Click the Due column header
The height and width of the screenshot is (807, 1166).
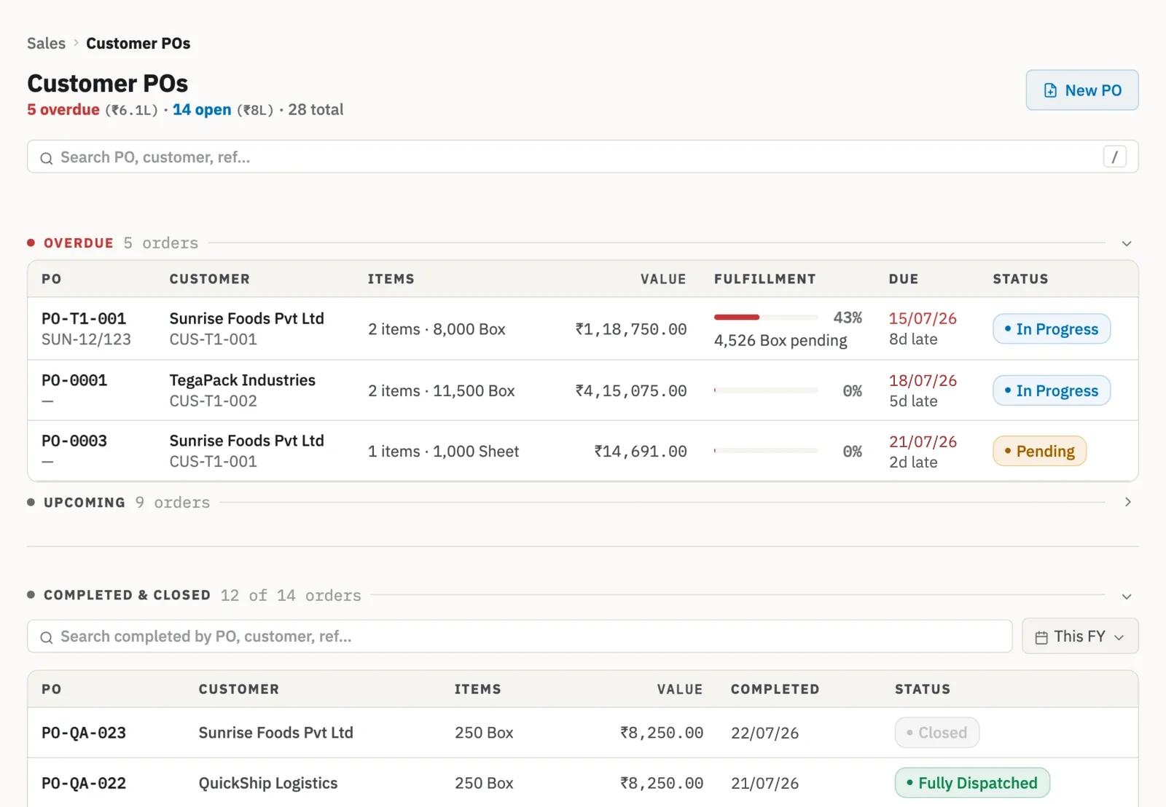click(x=904, y=279)
